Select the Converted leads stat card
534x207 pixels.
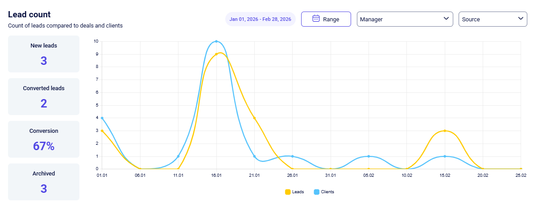pos(44,97)
